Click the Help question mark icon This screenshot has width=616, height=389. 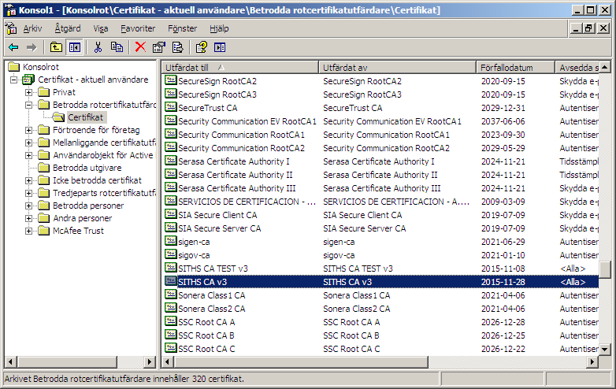201,47
